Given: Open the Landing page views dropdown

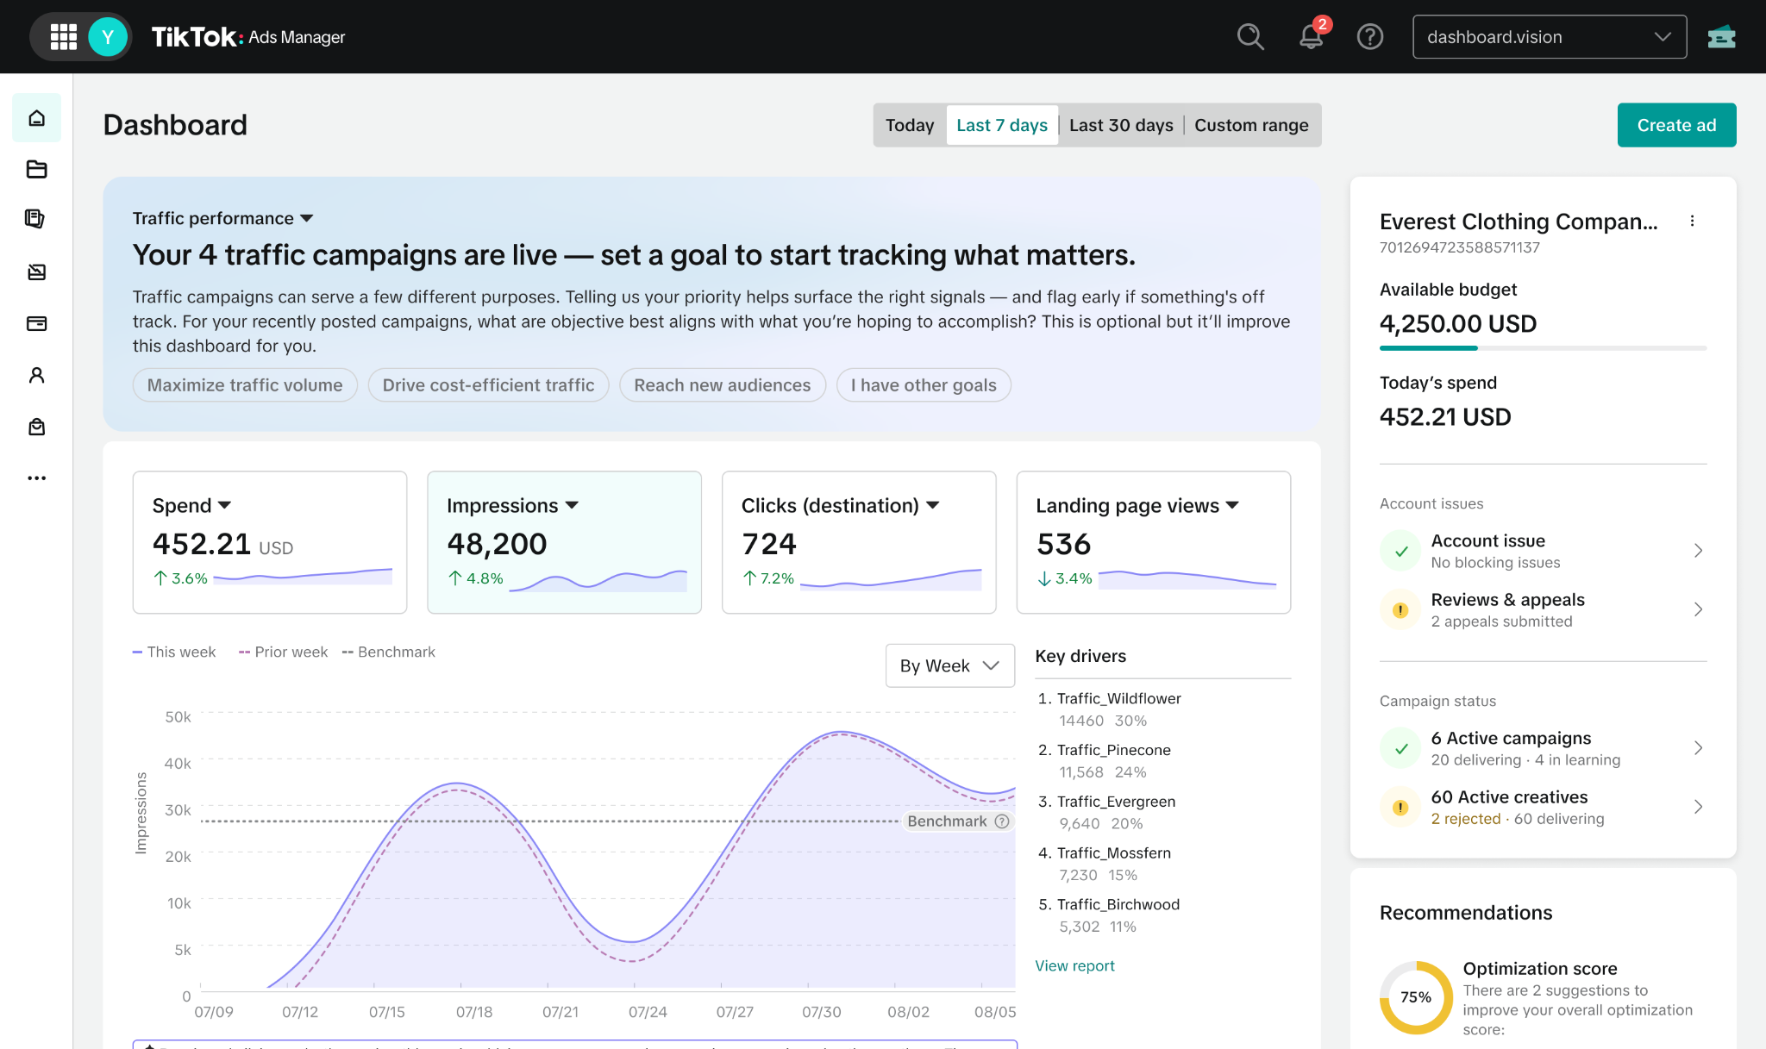Looking at the screenshot, I should coord(1137,506).
